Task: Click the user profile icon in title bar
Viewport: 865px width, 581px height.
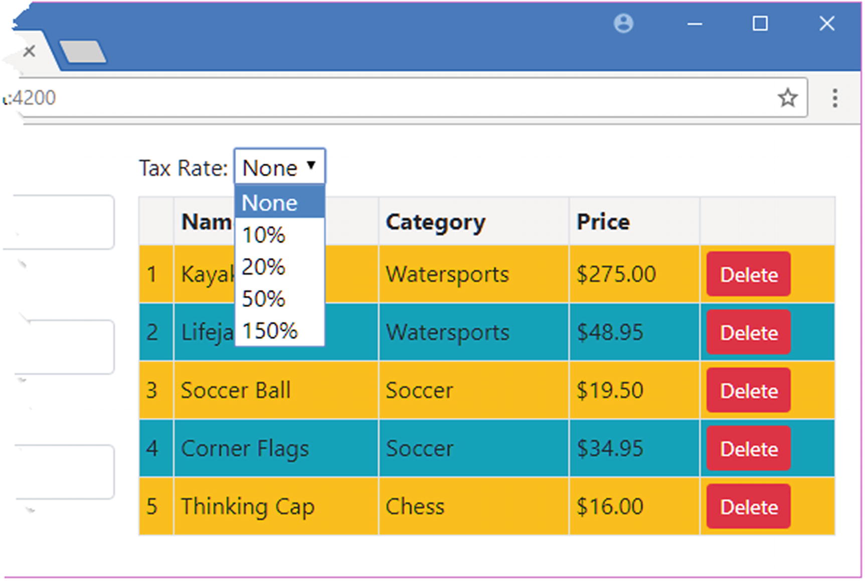Action: pos(623,24)
